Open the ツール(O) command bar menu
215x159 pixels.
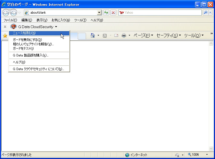point(194,35)
